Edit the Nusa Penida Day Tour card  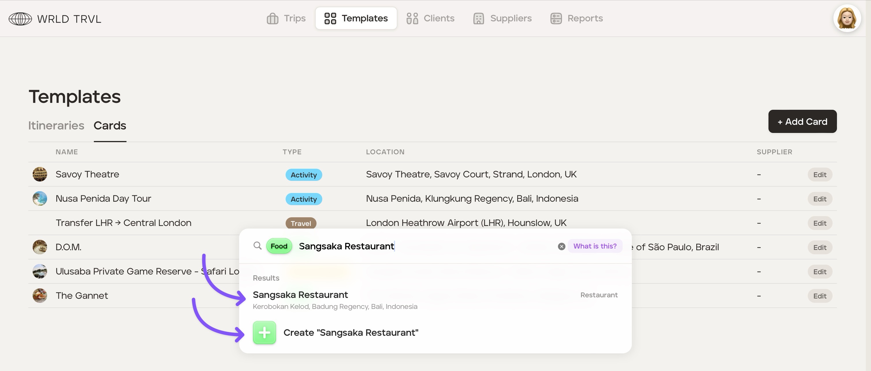click(819, 199)
